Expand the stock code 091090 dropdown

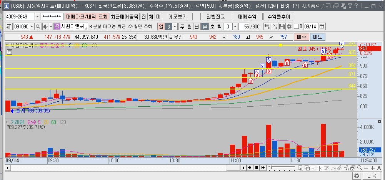[32, 26]
